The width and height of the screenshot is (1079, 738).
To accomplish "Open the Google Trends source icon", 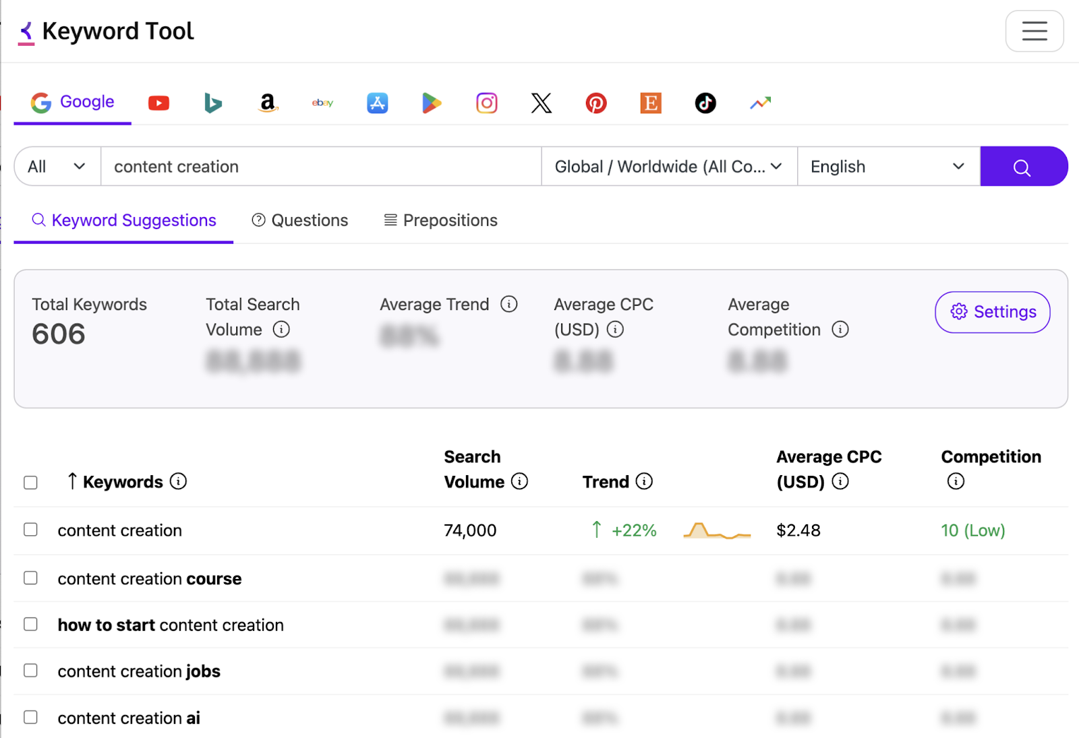I will click(x=760, y=103).
